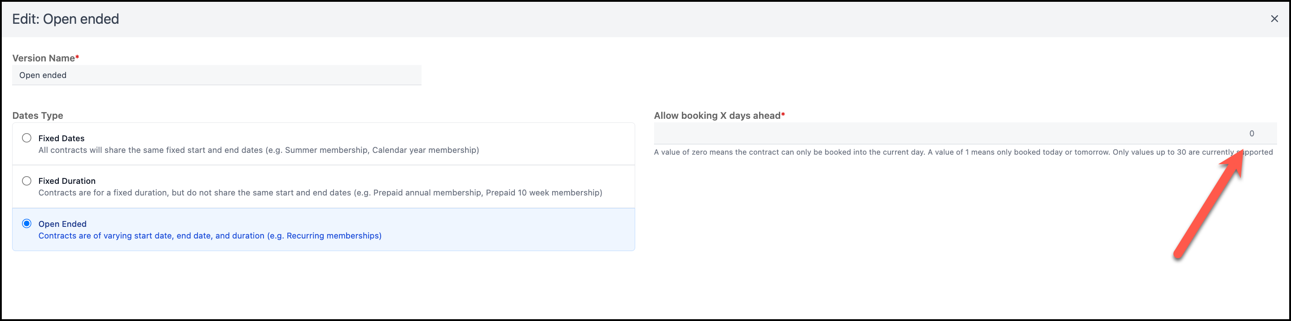Click the help text about zero value
Viewport: 1291px width, 321px height.
tap(963, 152)
